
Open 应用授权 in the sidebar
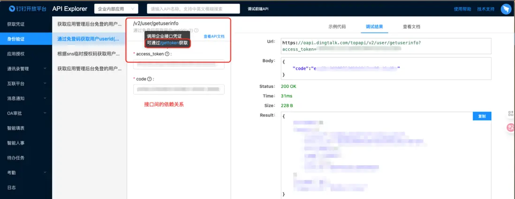point(26,54)
